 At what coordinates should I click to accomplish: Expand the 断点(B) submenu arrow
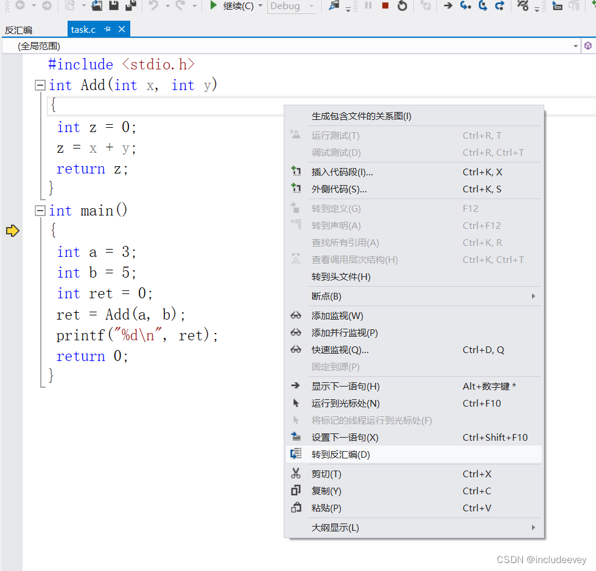(x=534, y=296)
